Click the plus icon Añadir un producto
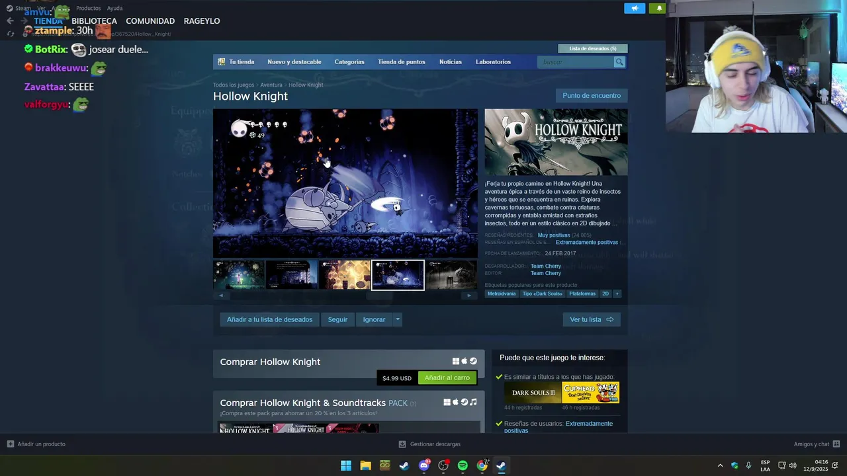The height and width of the screenshot is (476, 847). pyautogui.click(x=10, y=444)
